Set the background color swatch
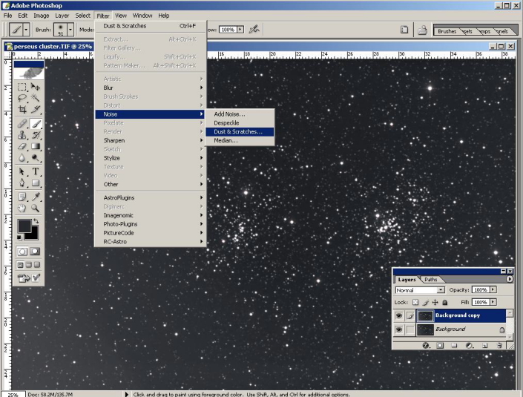The image size is (523, 397). click(x=33, y=234)
